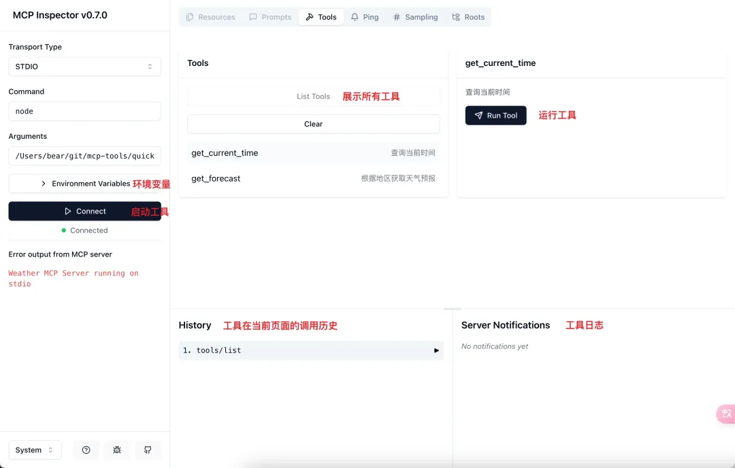
Task: Open the GitHub icon link
Action: click(x=148, y=450)
